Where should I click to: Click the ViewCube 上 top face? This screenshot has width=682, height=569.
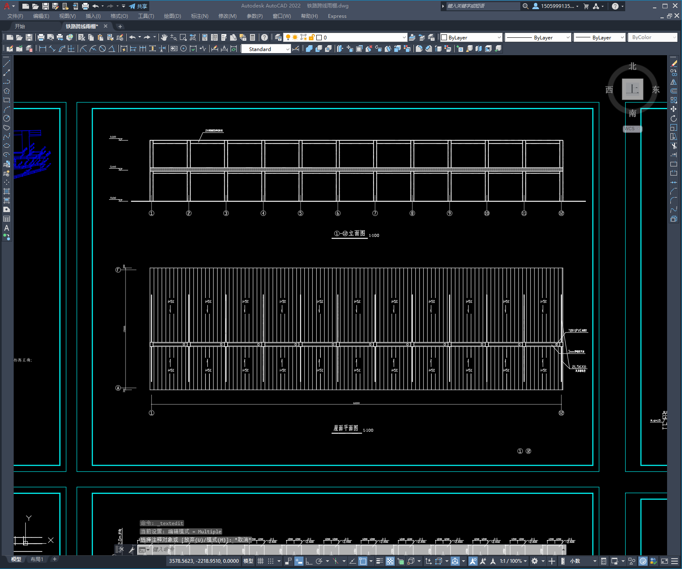[632, 89]
